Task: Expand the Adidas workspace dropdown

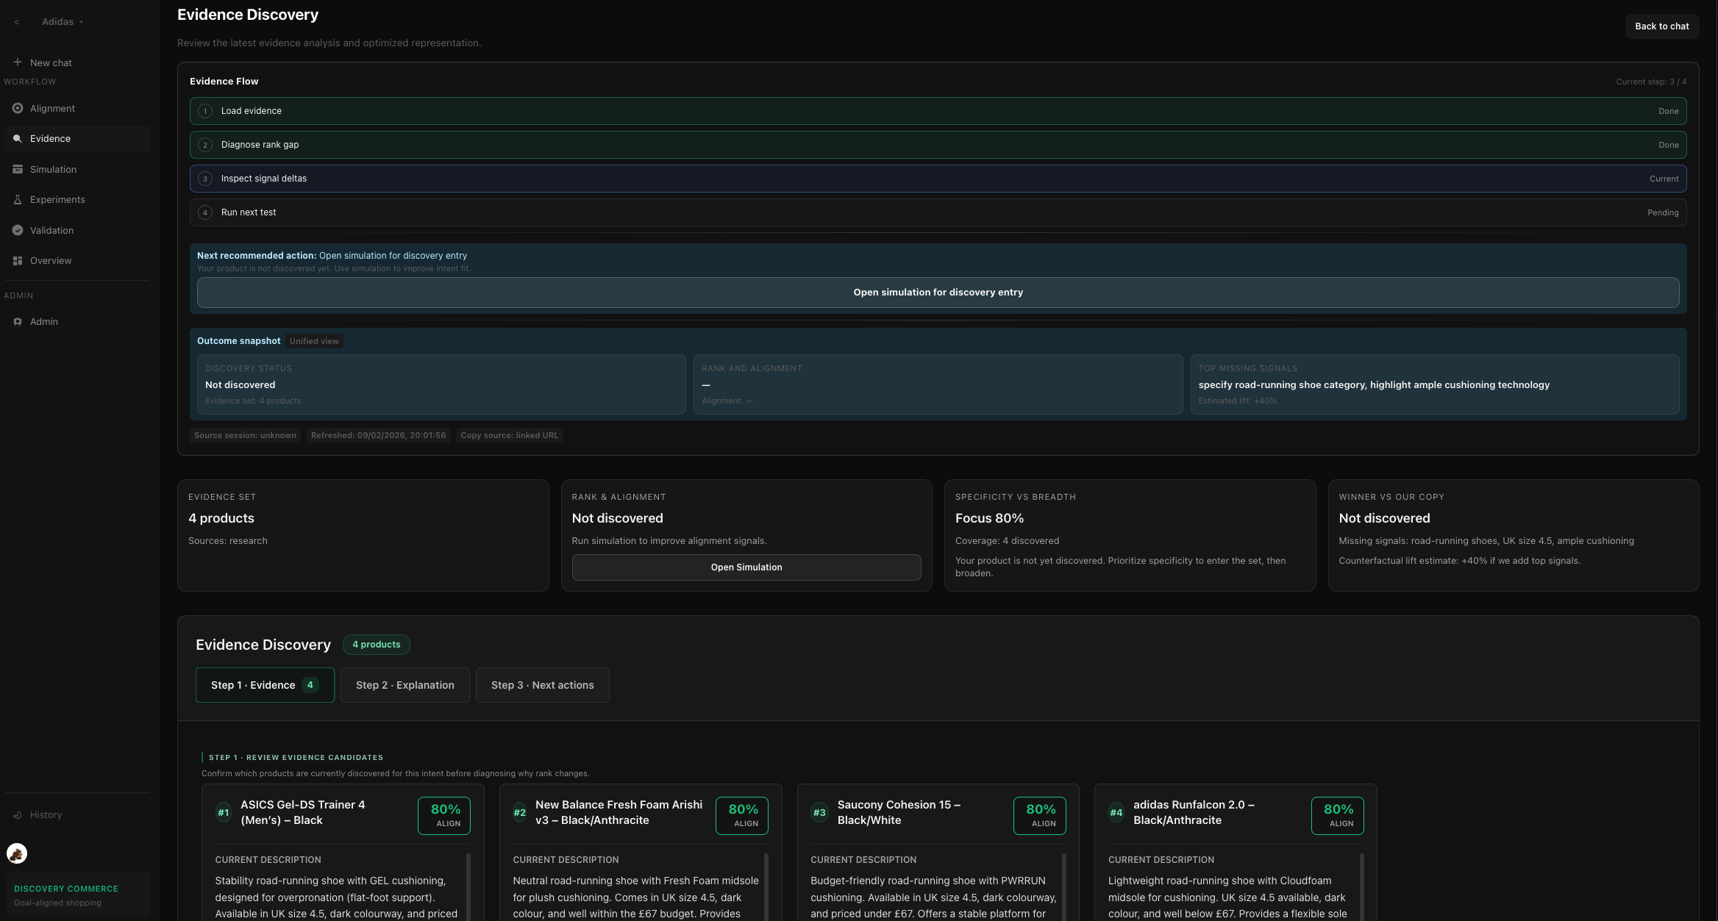Action: pyautogui.click(x=63, y=22)
